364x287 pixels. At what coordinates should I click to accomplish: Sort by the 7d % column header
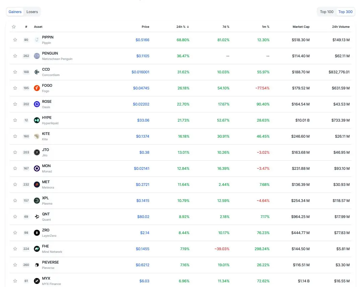(226, 27)
